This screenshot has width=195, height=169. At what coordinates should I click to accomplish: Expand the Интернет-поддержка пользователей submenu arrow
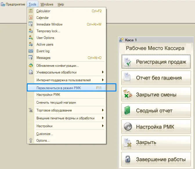103,80
